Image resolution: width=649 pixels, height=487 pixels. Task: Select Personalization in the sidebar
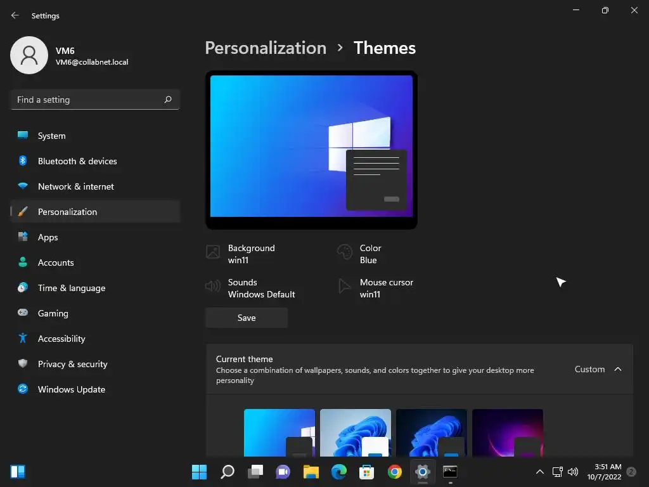(x=95, y=212)
